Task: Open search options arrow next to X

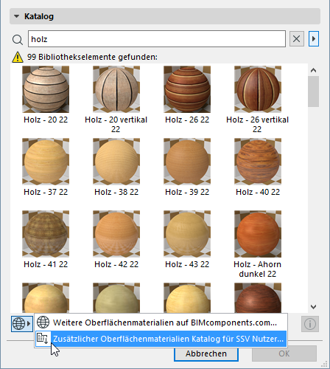Action: [x=314, y=39]
